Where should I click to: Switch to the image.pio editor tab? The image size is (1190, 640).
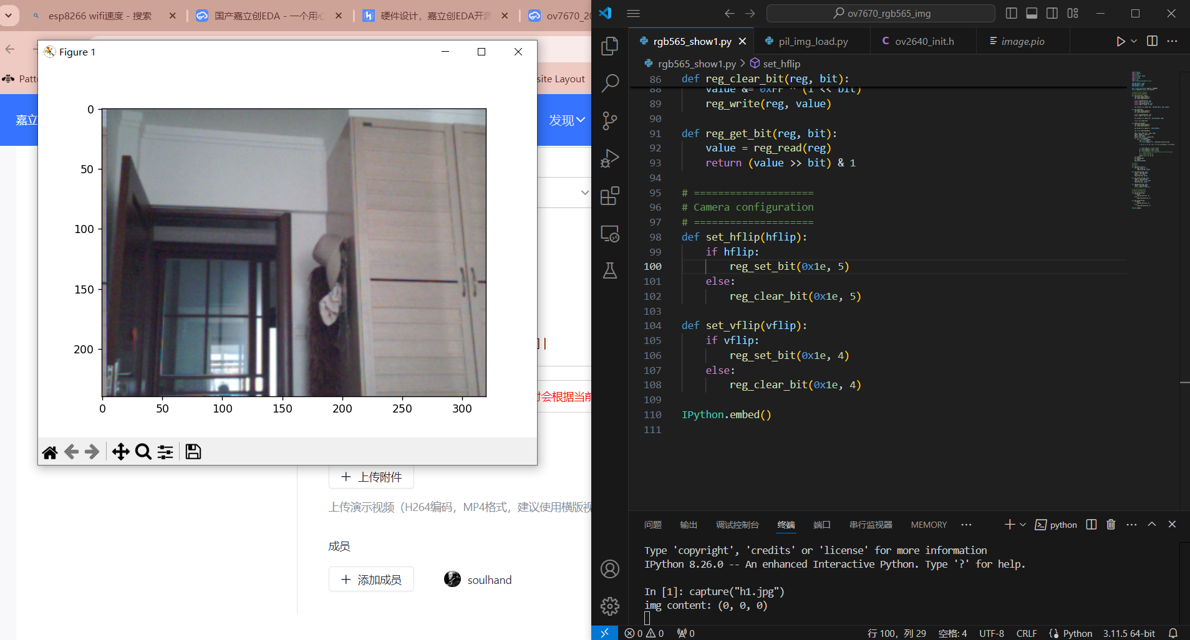tap(1023, 41)
